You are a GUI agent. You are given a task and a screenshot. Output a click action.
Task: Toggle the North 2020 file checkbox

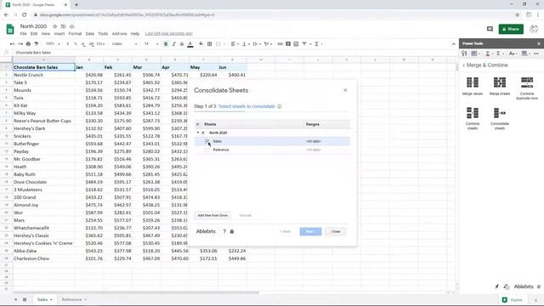point(203,133)
